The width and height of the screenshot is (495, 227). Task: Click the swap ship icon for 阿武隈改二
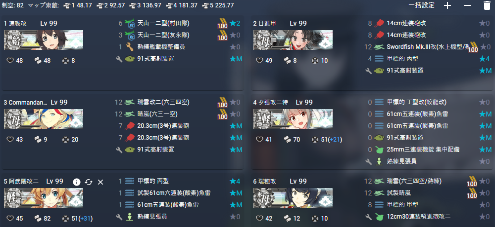89,182
